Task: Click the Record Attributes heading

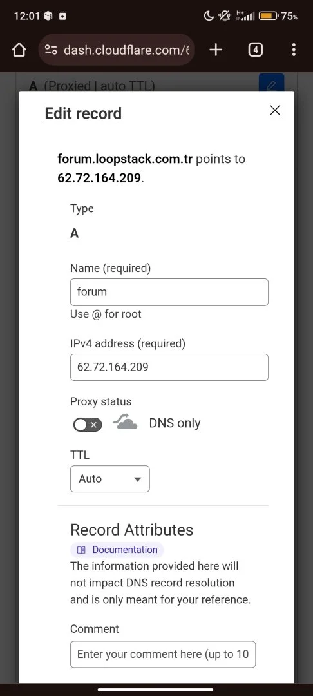Action: [x=131, y=530]
